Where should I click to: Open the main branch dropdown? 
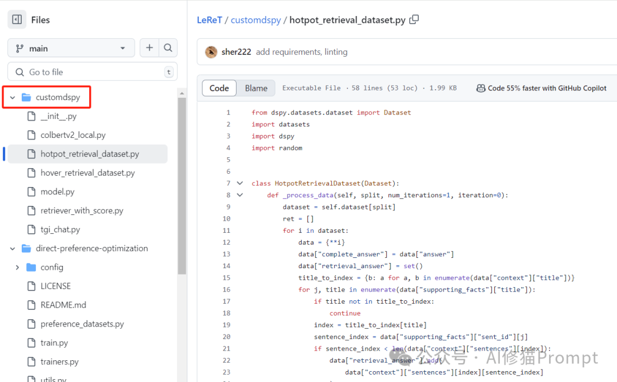coord(71,48)
